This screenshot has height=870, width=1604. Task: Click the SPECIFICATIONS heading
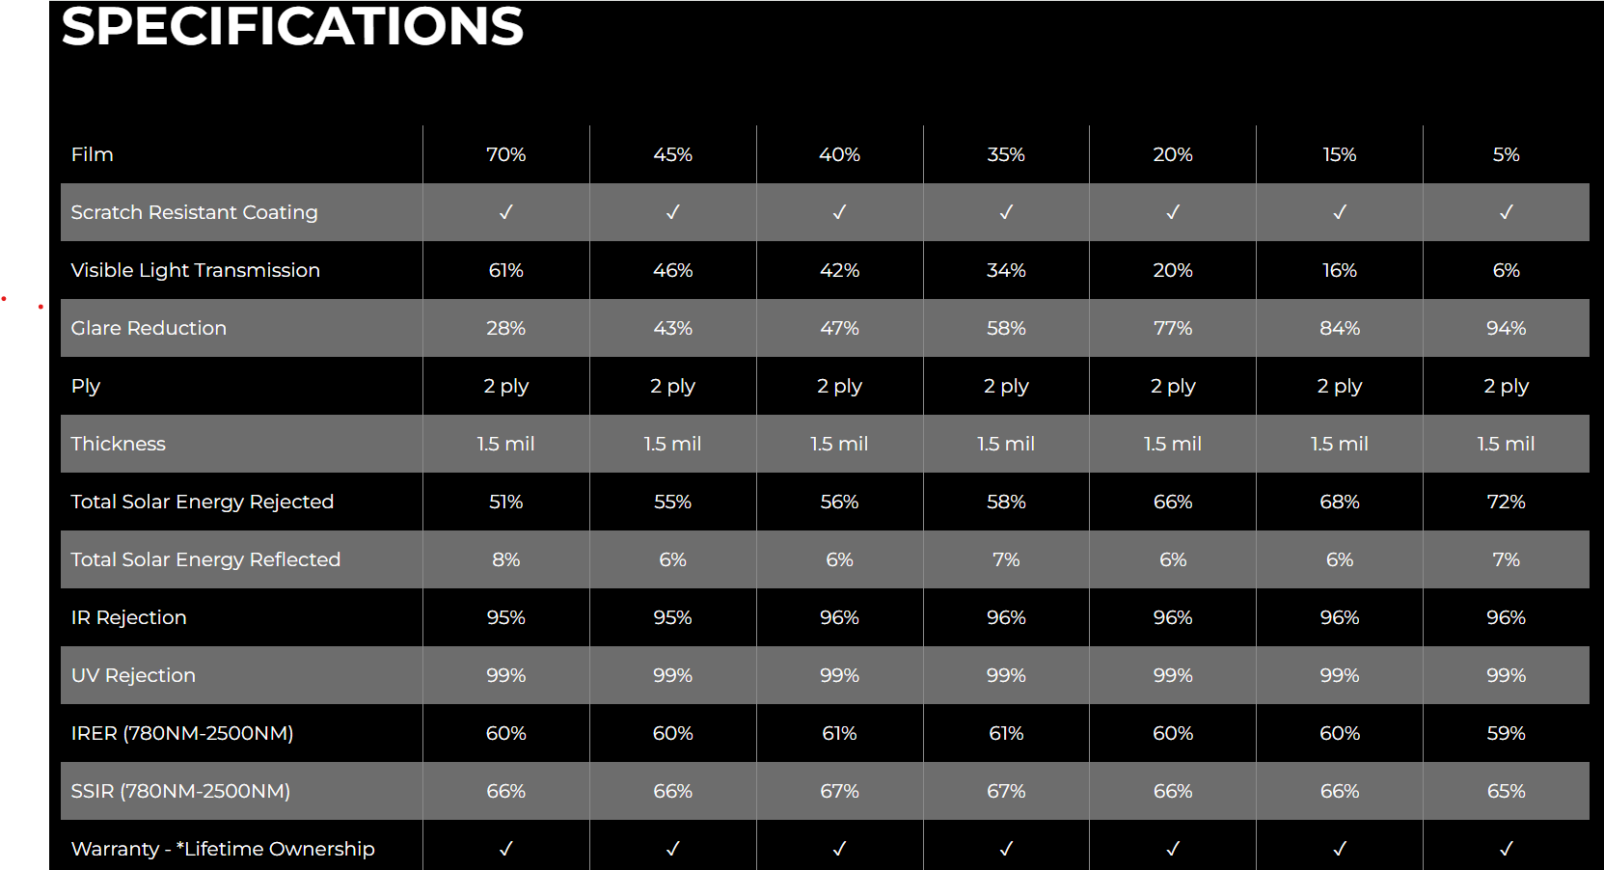[292, 26]
